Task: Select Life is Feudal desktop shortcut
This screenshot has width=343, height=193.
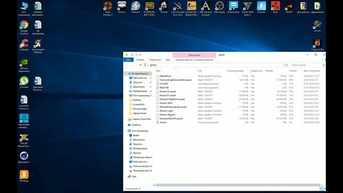Action: pos(177,9)
